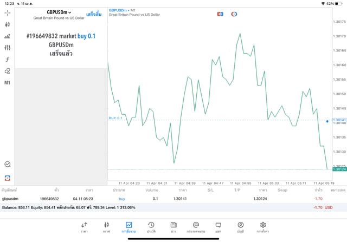Open the shapes objects tool
This screenshot has height=242, width=347.
7,71
